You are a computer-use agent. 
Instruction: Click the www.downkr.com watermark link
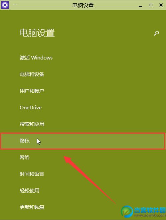pyautogui.click(x=150, y=215)
